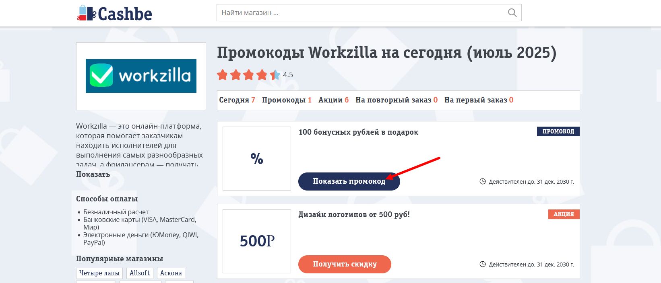The width and height of the screenshot is (661, 283).
Task: Focus the "Найти магазин" search field
Action: coord(369,13)
